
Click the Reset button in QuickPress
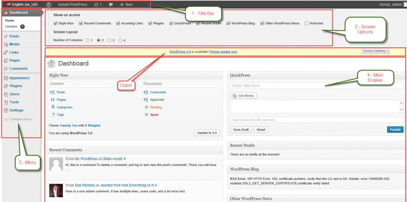click(x=261, y=129)
